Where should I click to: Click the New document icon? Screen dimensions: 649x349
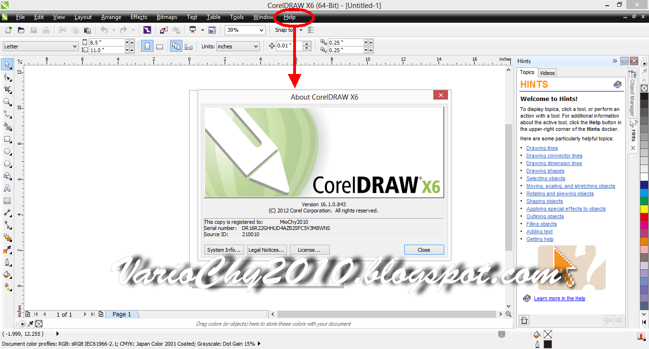click(x=9, y=30)
